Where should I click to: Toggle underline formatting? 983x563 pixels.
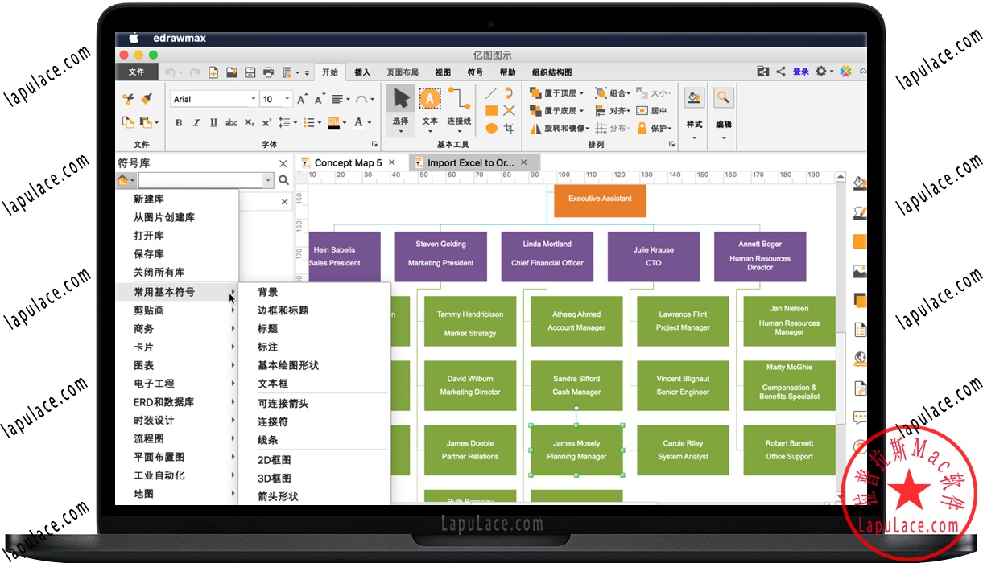[213, 123]
